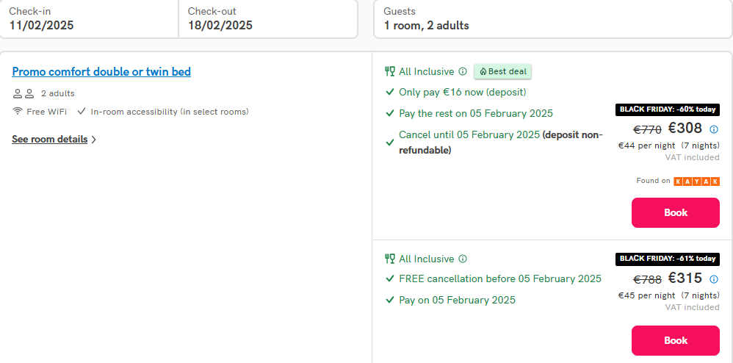The width and height of the screenshot is (733, 363).
Task: Click info icon next to first All Inclusive
Action: 462,71
